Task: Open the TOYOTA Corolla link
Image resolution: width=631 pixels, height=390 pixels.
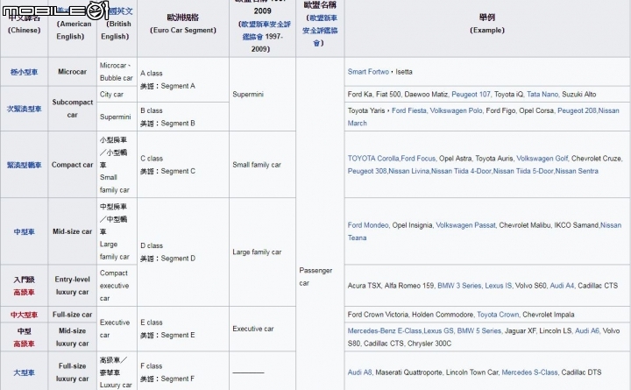Action: tap(373, 159)
